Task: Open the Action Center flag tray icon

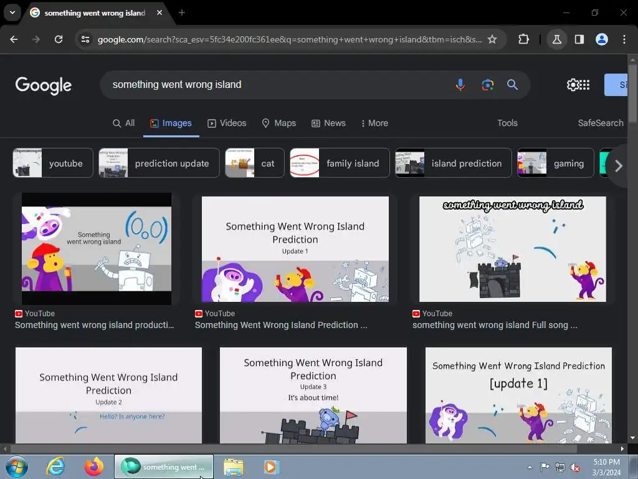Action: [545, 467]
